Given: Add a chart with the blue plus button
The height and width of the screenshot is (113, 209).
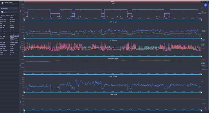Looking at the screenshot, I should tap(206, 108).
